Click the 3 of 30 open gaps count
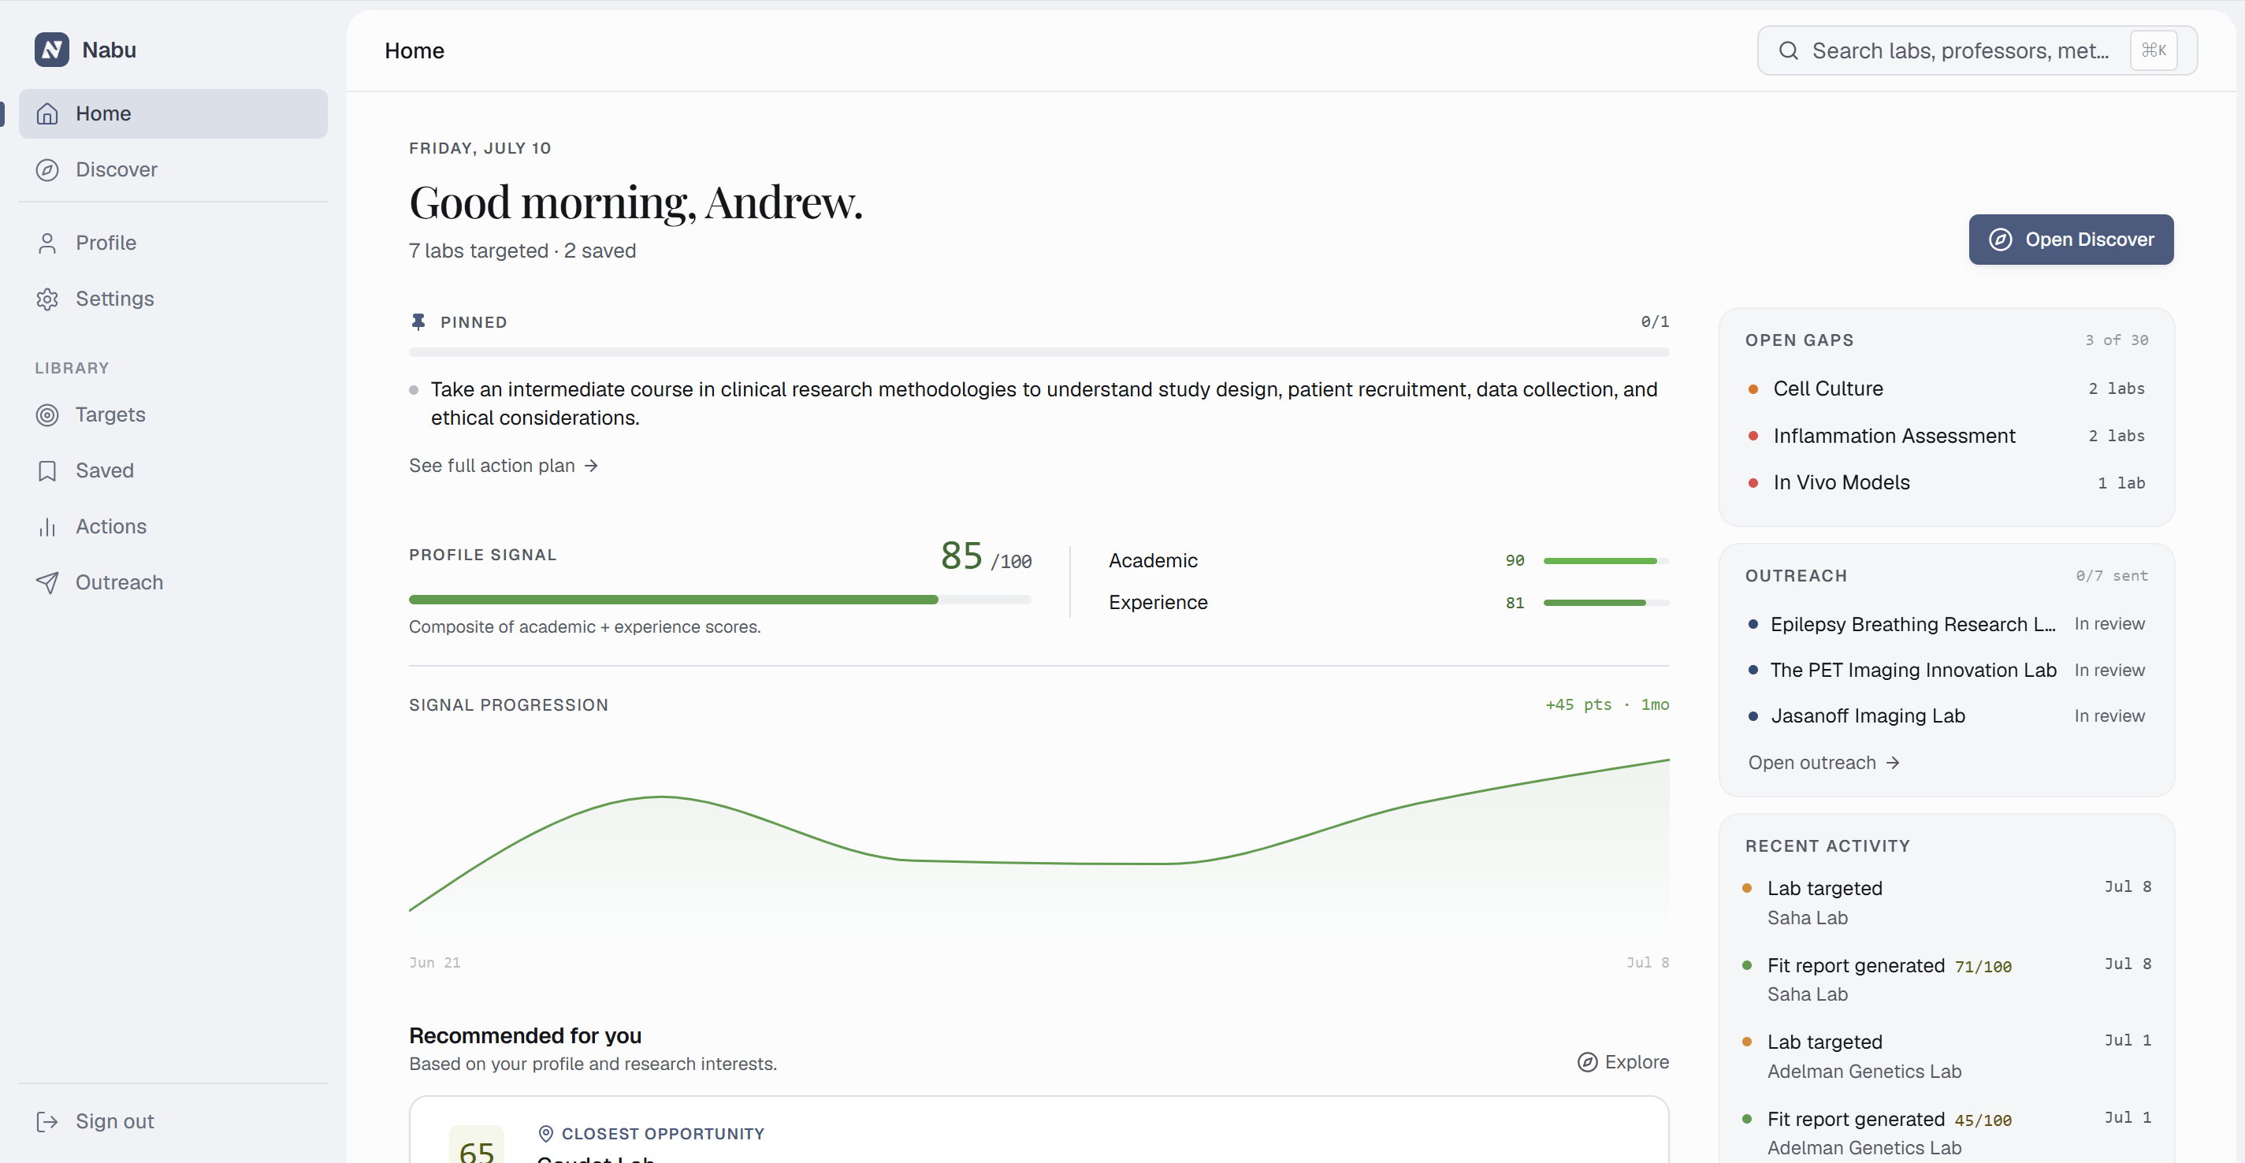Screen dimensions: 2245x1163 pyautogui.click(x=2116, y=340)
